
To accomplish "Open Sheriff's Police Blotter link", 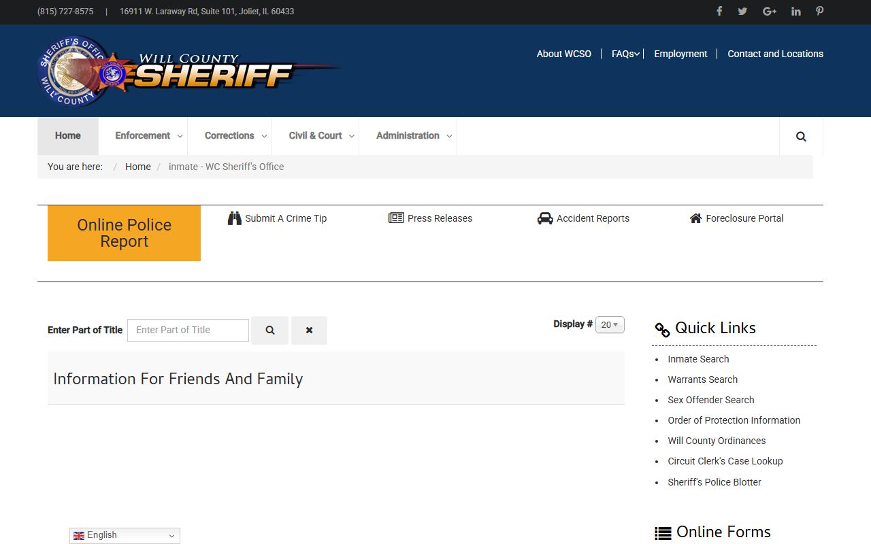I will coord(714,482).
